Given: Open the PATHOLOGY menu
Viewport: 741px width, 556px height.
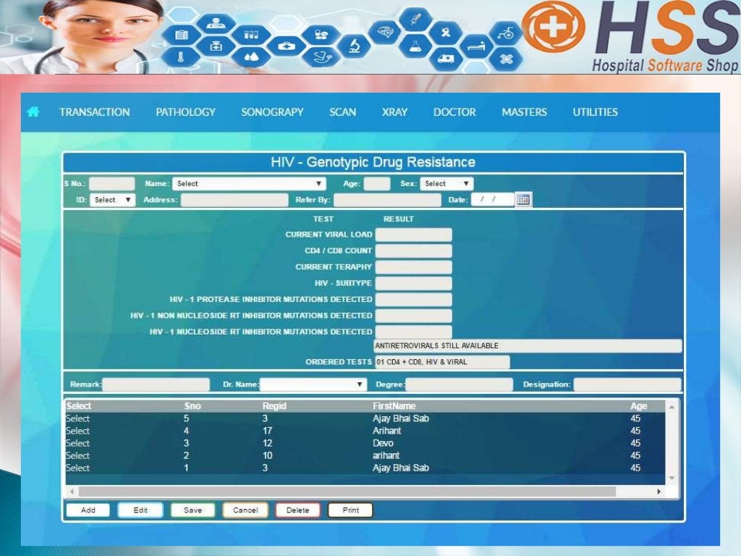Looking at the screenshot, I should pyautogui.click(x=186, y=112).
